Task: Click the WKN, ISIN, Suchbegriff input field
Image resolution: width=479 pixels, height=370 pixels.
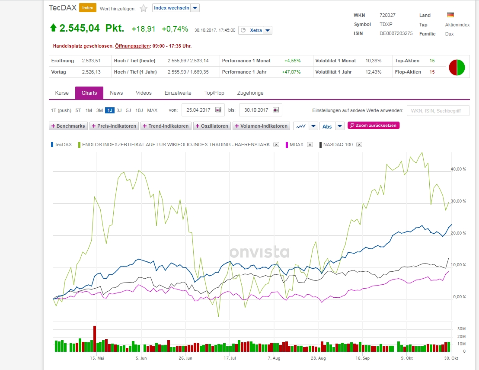Action: pyautogui.click(x=438, y=110)
